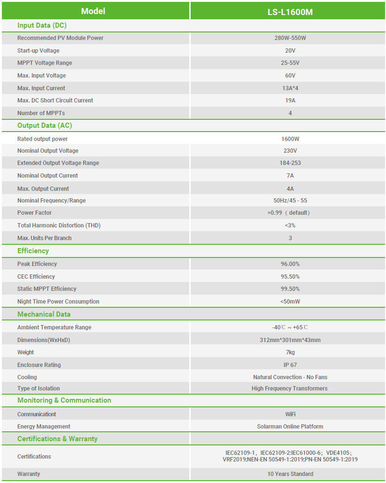This screenshot has width=386, height=483.
Task: Select the 96.00% peak efficiency value
Action: 290,264
